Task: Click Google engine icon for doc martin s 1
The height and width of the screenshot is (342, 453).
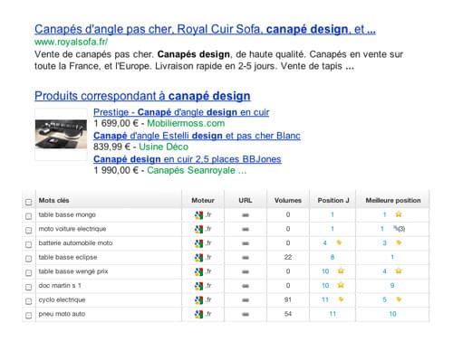Action: point(198,286)
